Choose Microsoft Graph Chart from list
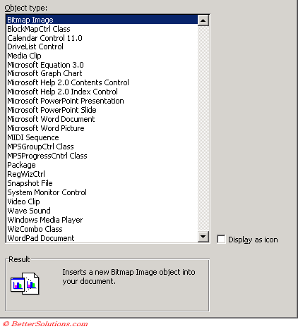This screenshot has width=298, height=329. coord(102,73)
